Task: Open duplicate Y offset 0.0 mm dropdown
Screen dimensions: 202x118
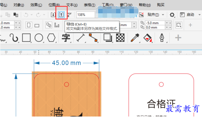Action: (x=167, y=28)
